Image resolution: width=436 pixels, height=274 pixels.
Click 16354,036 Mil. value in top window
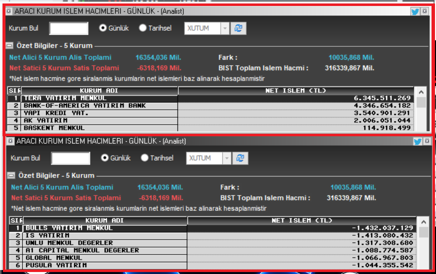[158, 58]
